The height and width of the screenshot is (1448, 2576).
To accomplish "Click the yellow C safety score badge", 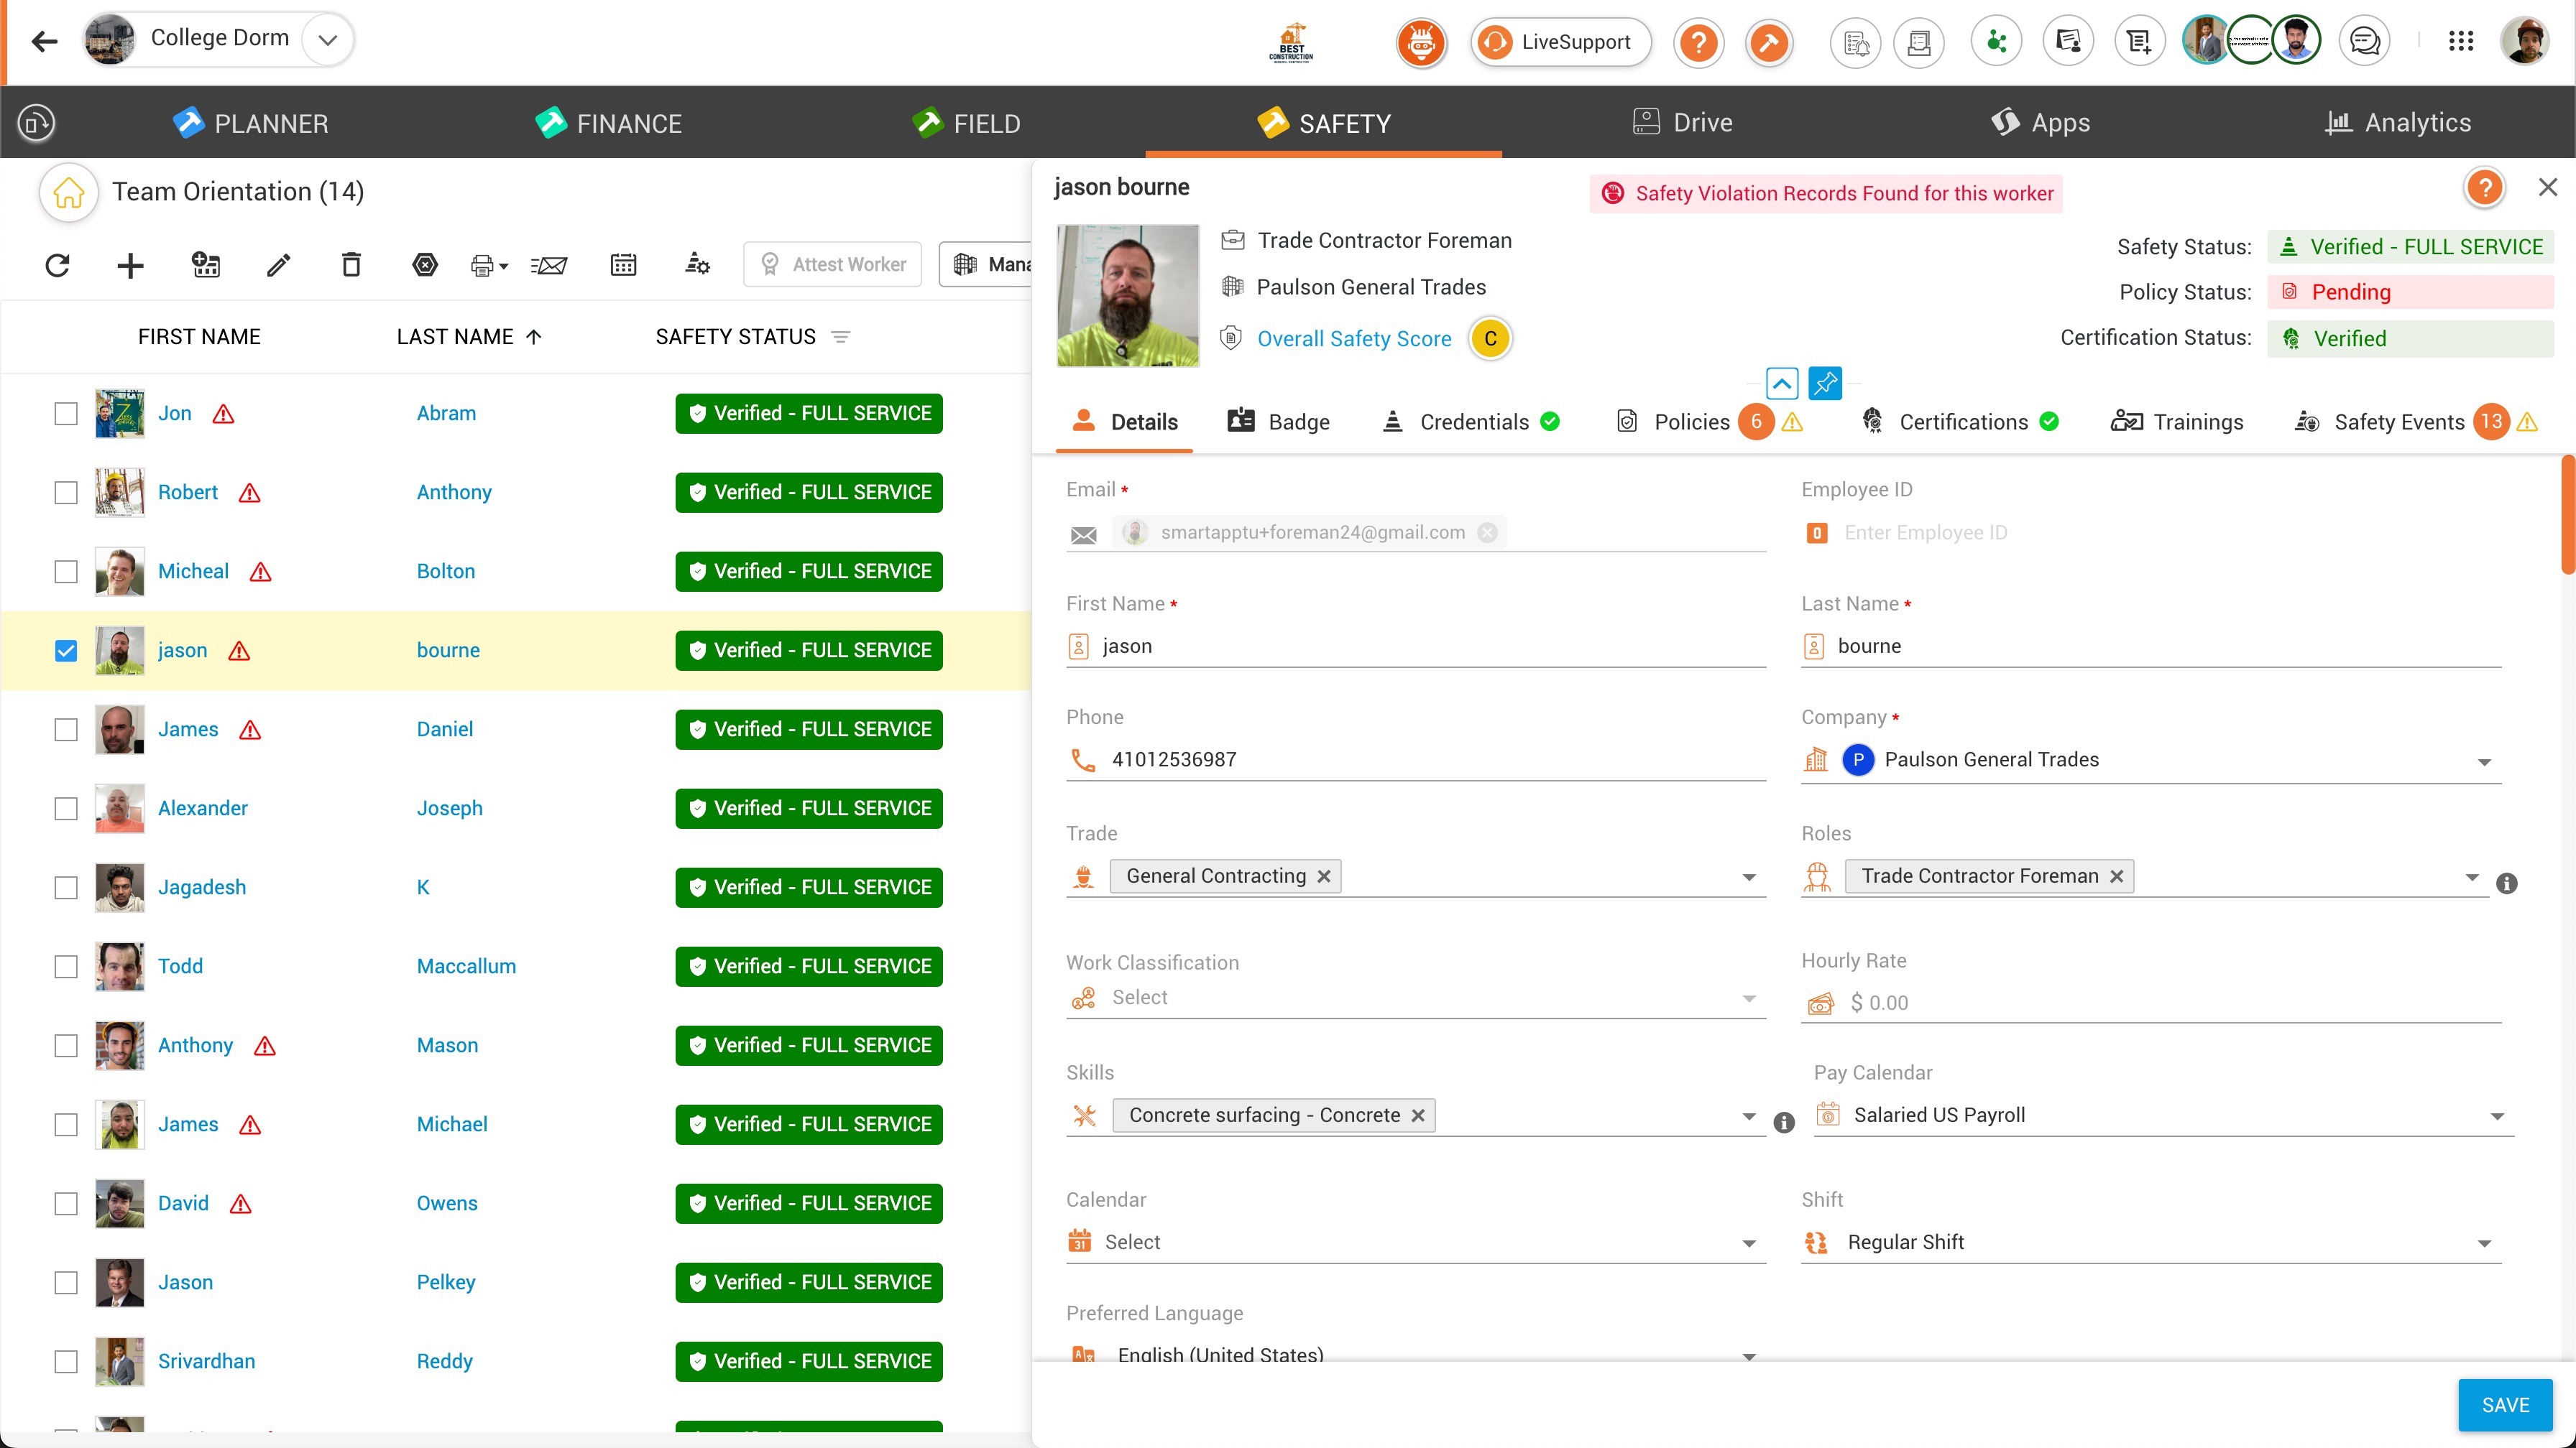I will 1490,339.
